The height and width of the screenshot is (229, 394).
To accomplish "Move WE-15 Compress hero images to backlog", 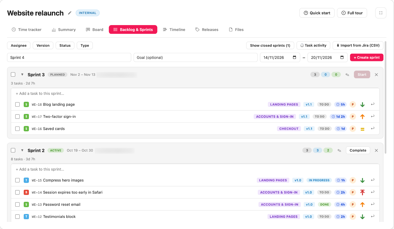I will coord(373,180).
